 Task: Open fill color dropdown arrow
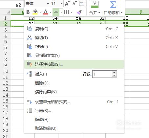[x=40, y=12]
